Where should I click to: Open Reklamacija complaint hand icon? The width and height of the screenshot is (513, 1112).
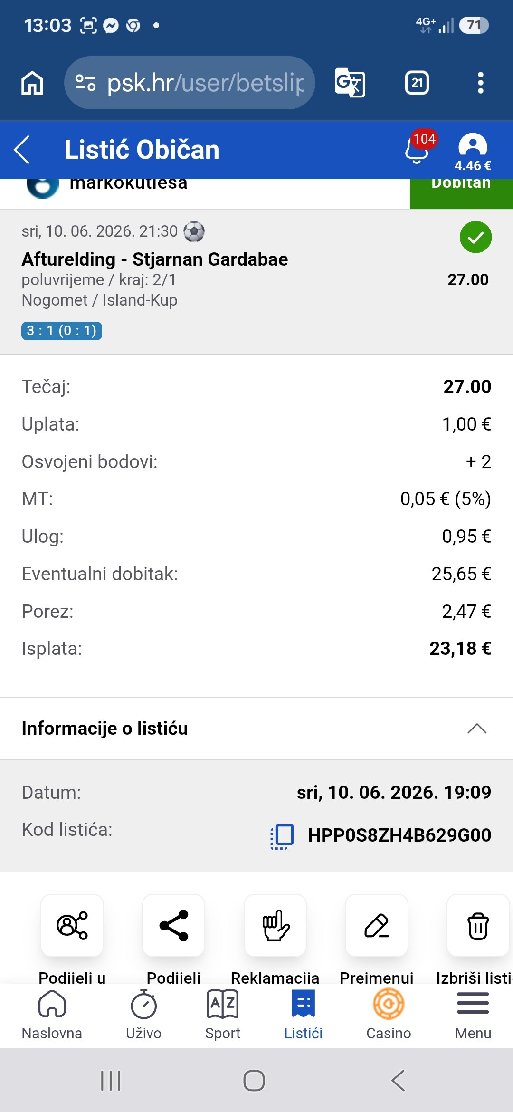point(275,925)
